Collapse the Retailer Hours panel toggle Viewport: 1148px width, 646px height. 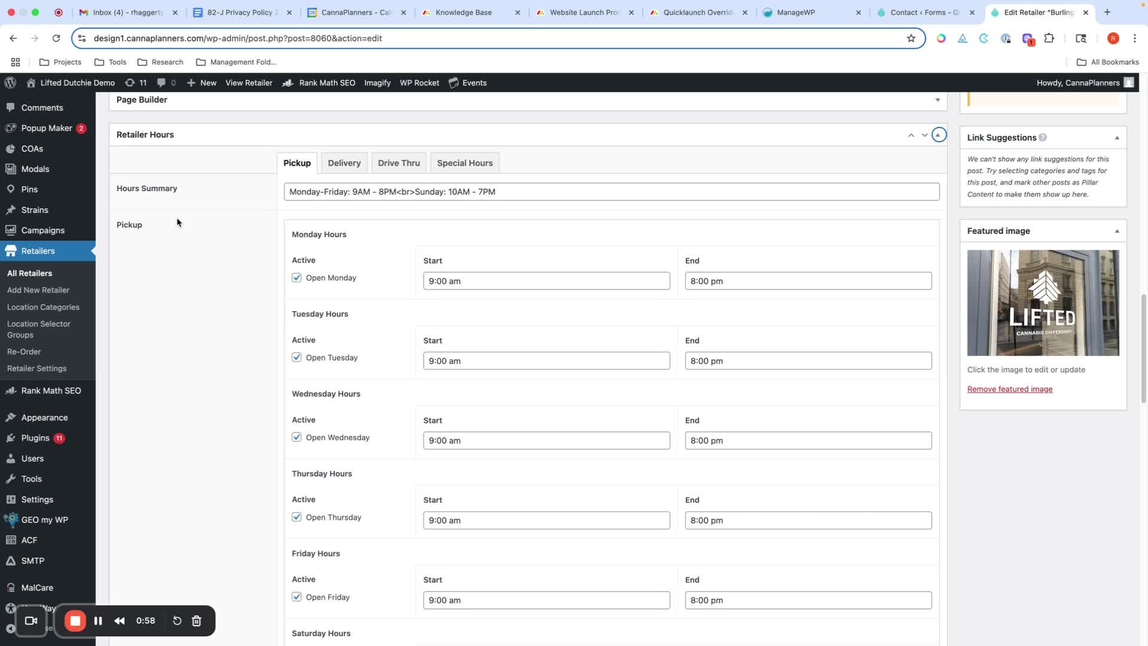pyautogui.click(x=939, y=135)
